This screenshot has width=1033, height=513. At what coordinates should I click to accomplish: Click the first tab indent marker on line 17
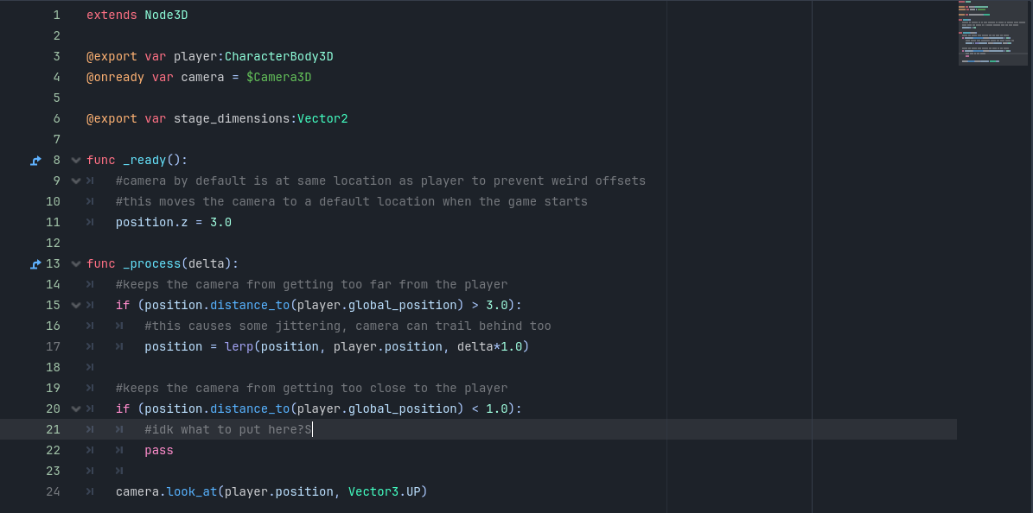tap(91, 346)
